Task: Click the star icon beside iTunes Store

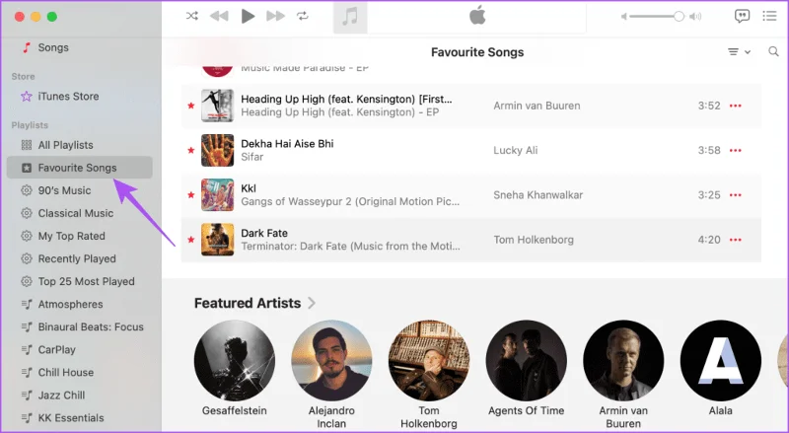Action: (27, 96)
